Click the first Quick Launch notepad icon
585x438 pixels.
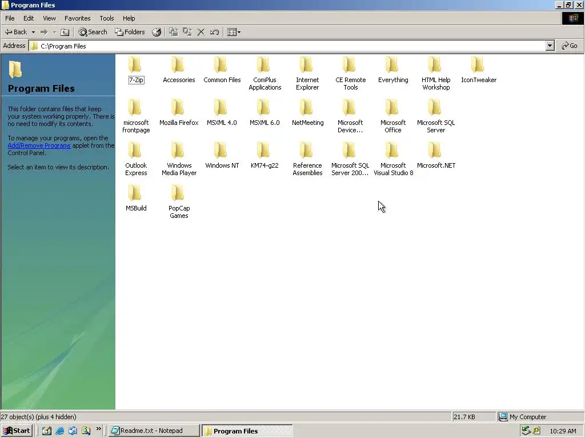coord(47,431)
